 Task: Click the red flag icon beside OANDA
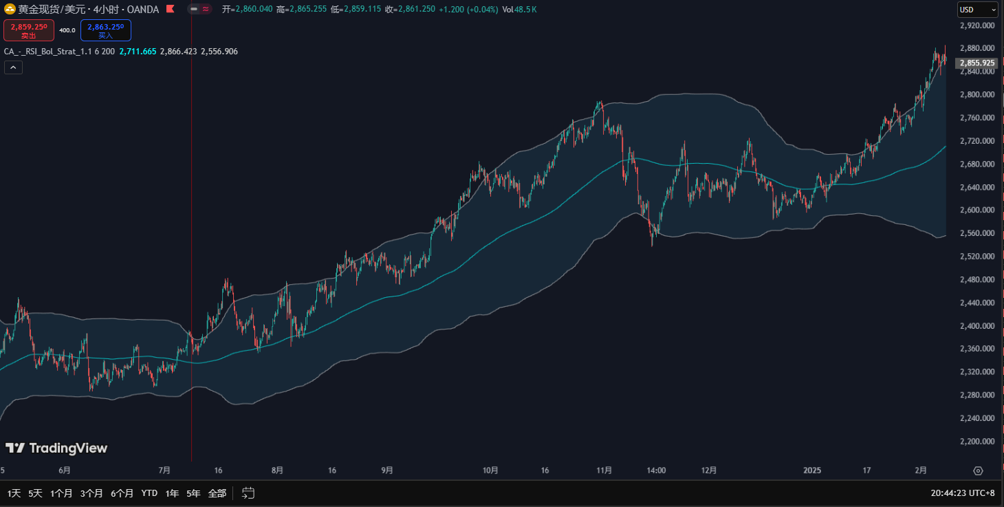click(x=170, y=10)
